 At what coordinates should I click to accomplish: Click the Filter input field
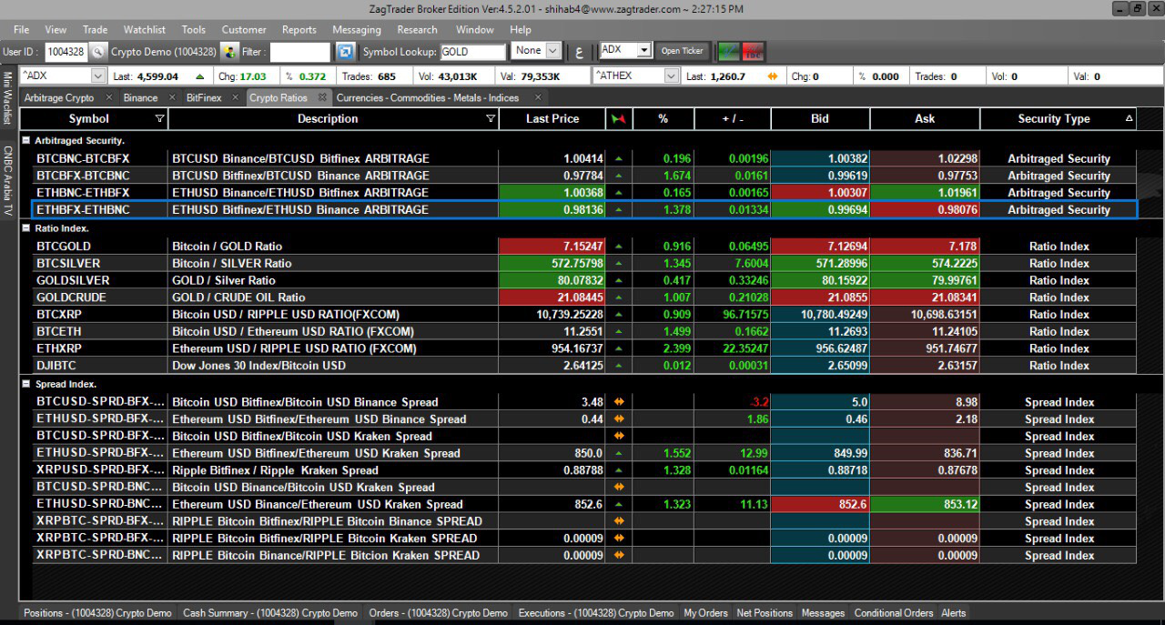coord(299,52)
